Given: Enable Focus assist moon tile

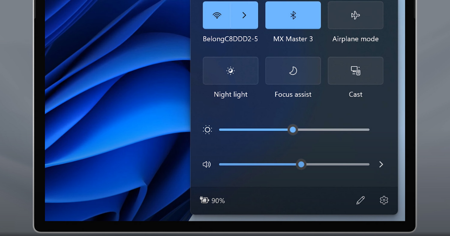Looking at the screenshot, I should (293, 71).
